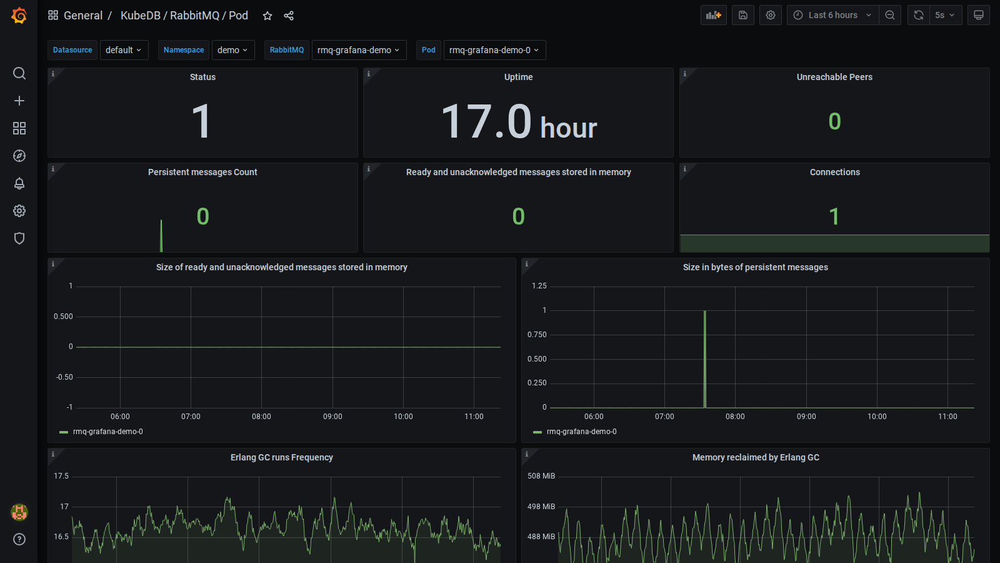Viewport: 1000px width, 563px height.
Task: Click the Pod variable label
Action: tap(429, 50)
